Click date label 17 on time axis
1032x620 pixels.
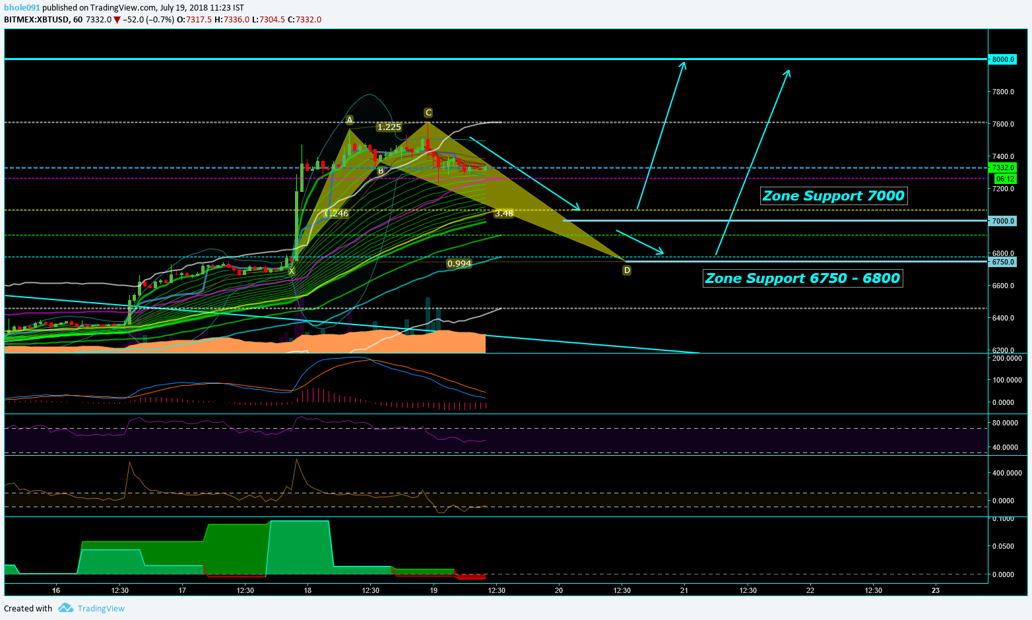[182, 590]
